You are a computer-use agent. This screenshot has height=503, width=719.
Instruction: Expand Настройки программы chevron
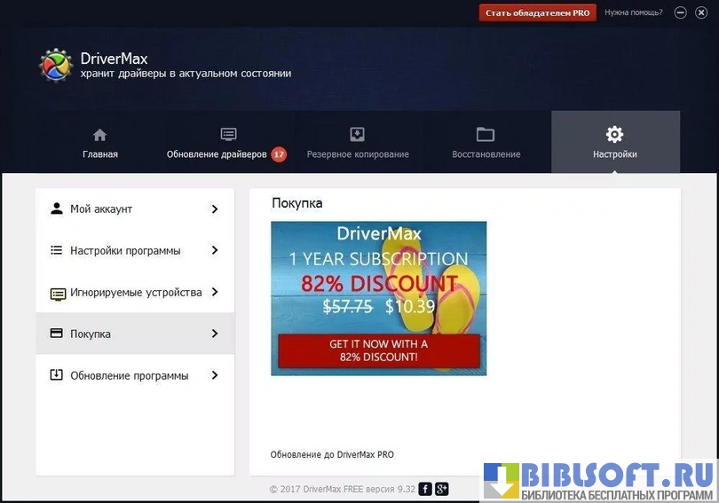click(215, 251)
